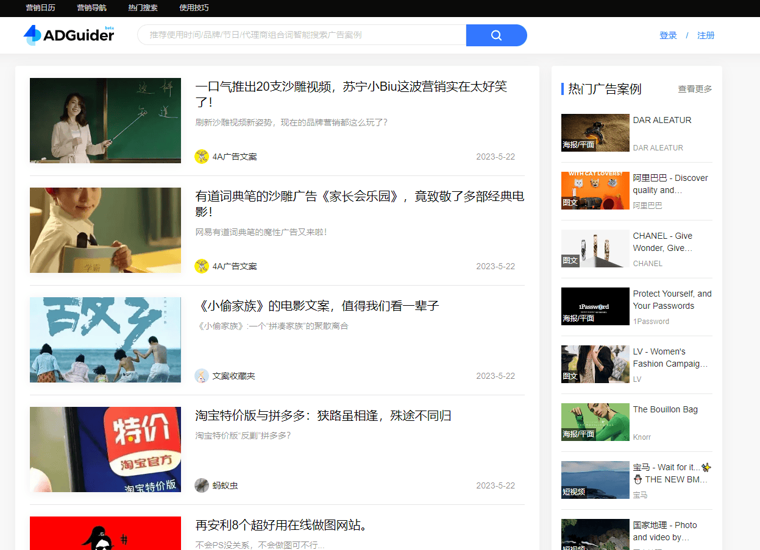
Task: Open the DAR ALEATUR case thumbnail
Action: click(x=595, y=132)
